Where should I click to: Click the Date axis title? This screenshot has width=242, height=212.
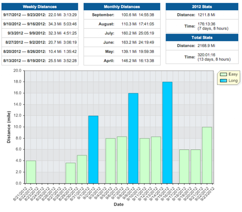pos(119,204)
